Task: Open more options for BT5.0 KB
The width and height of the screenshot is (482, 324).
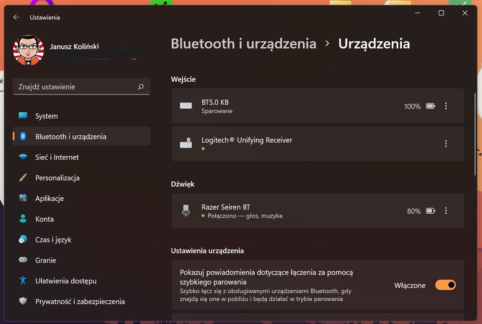Action: point(446,106)
